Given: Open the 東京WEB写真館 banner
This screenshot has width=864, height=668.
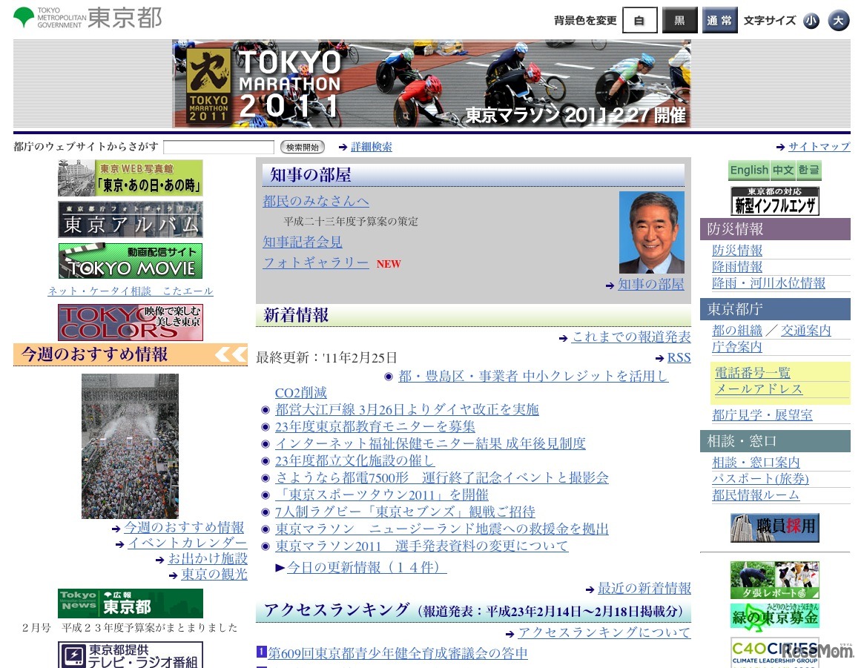Looking at the screenshot, I should pos(131,178).
